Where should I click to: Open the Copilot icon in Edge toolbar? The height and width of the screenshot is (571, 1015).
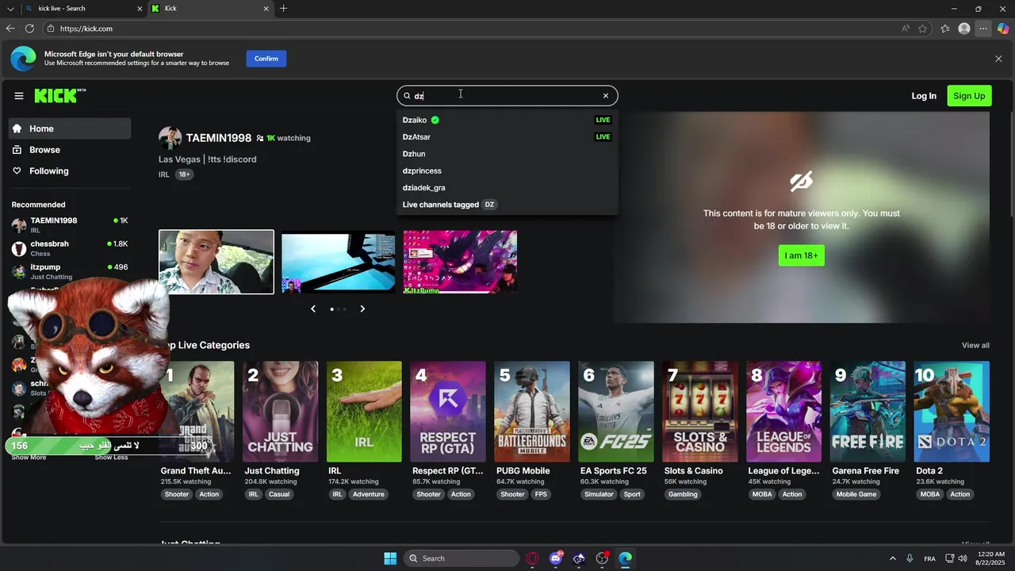pos(1003,29)
